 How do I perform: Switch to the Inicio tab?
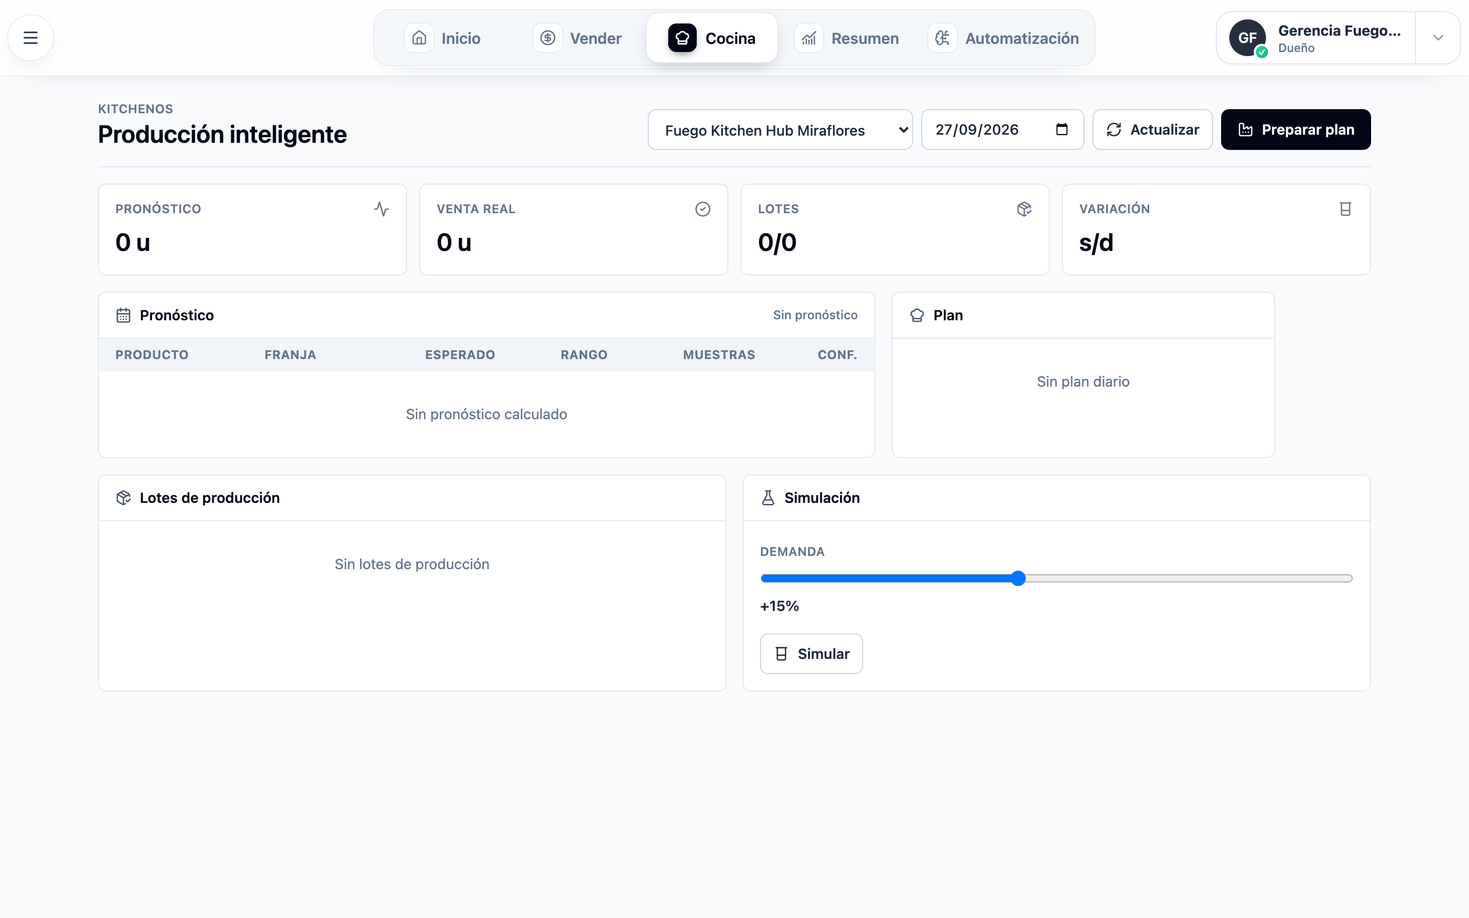point(443,38)
